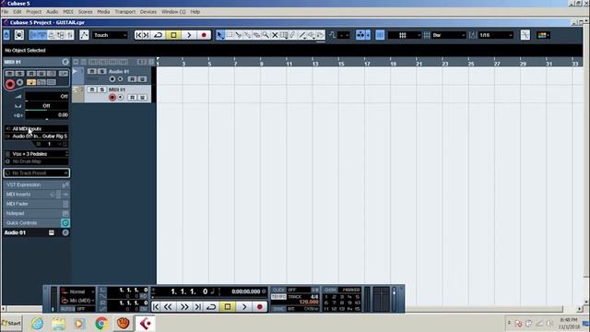The width and height of the screenshot is (590, 332).
Task: Open MIDI output Guitar Rig 5 dropdown
Action: point(37,136)
